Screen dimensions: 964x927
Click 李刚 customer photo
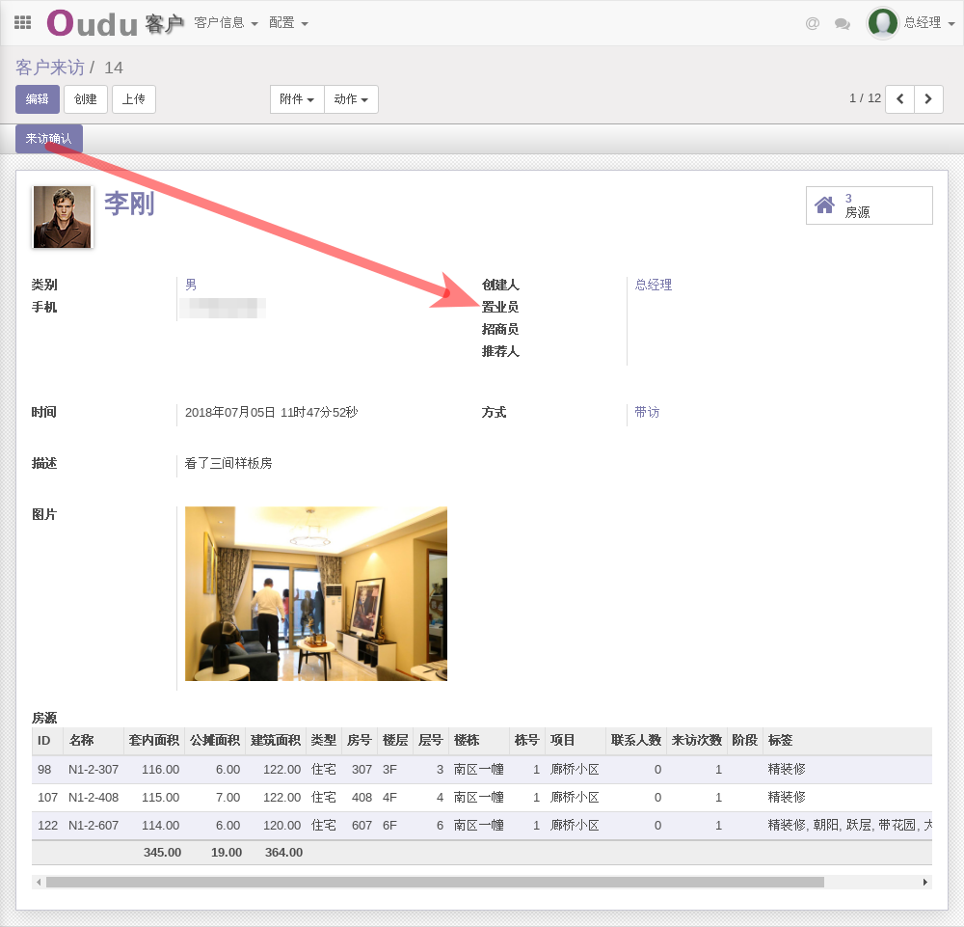[x=62, y=217]
